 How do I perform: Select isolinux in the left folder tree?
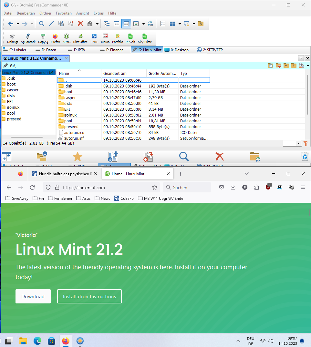(x=13, y=107)
